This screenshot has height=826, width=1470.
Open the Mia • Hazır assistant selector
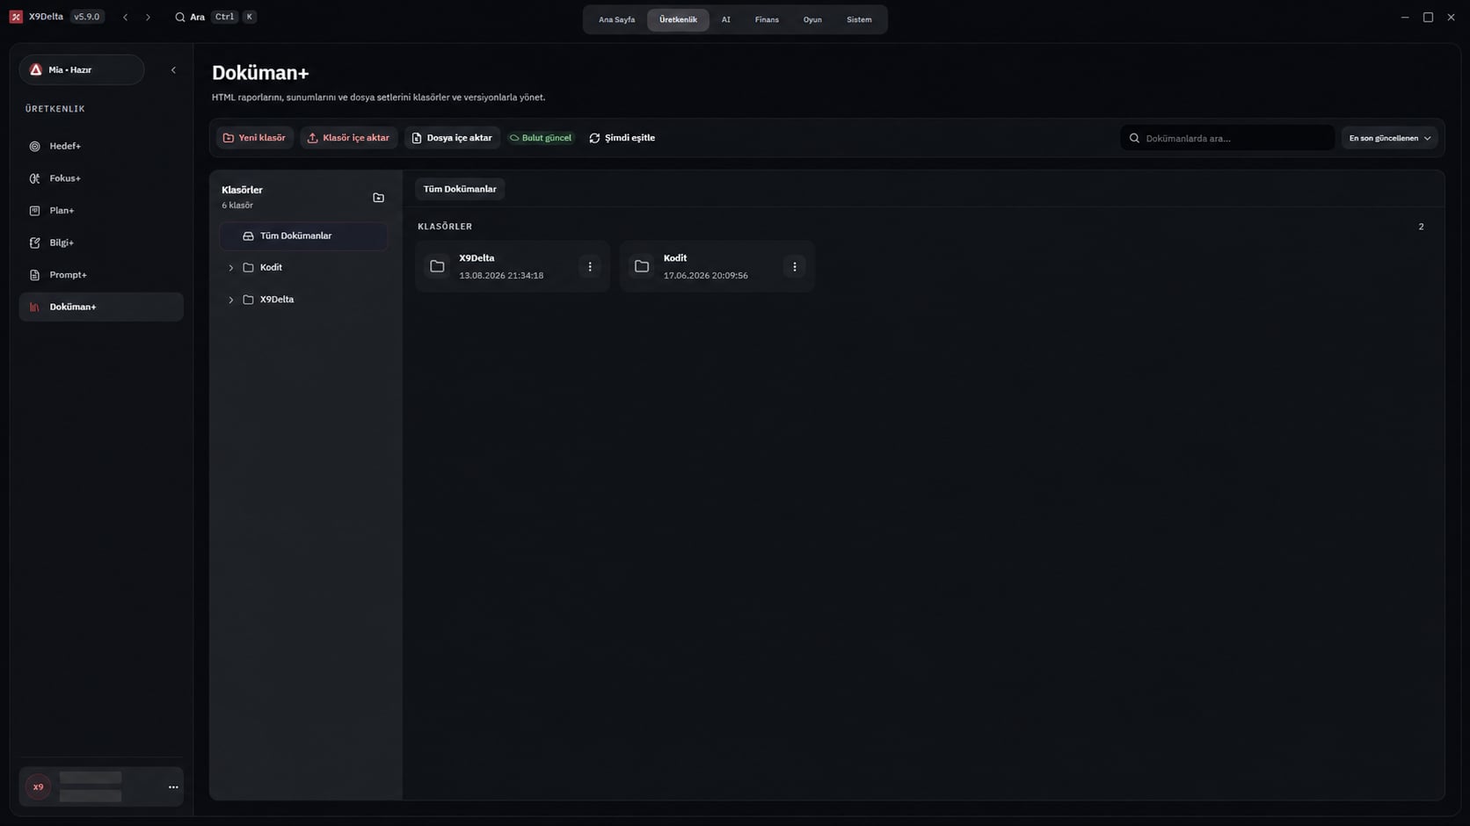pyautogui.click(x=82, y=70)
